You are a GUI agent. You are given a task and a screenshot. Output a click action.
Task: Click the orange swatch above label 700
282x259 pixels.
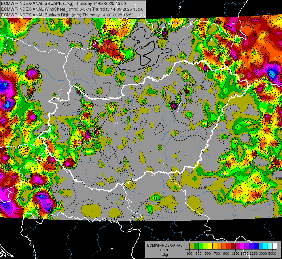point(219,246)
